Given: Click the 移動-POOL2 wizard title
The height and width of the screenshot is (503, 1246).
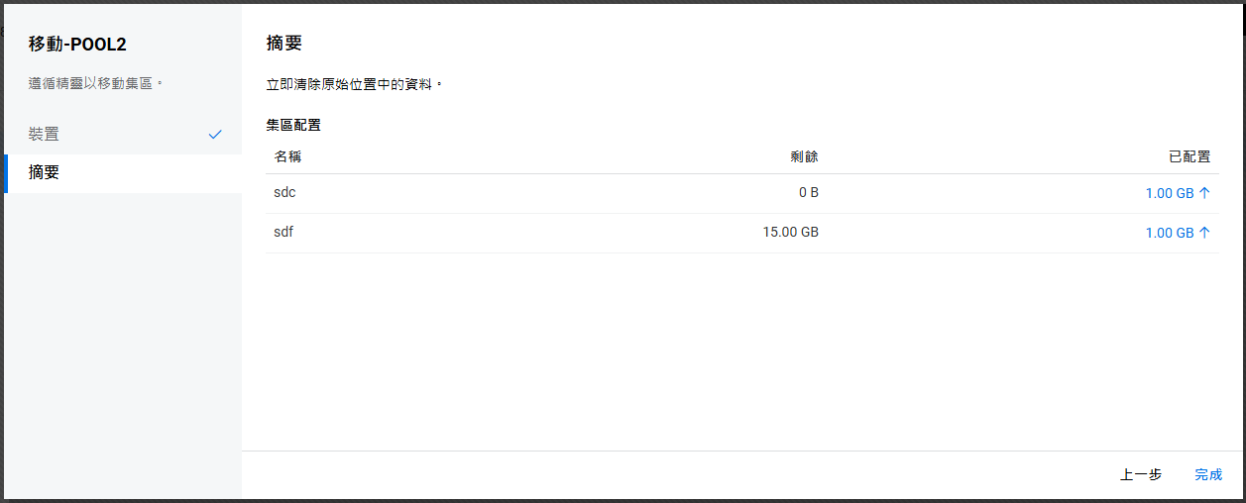Looking at the screenshot, I should (77, 45).
